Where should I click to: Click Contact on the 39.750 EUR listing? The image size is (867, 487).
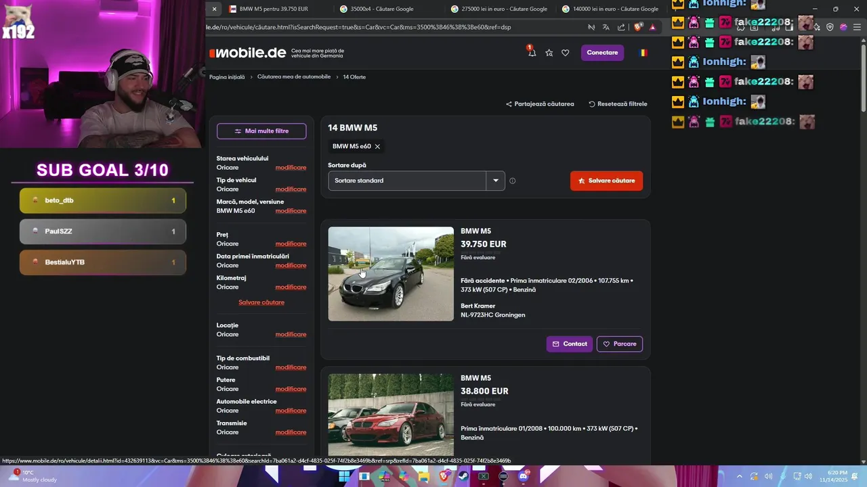click(x=570, y=344)
